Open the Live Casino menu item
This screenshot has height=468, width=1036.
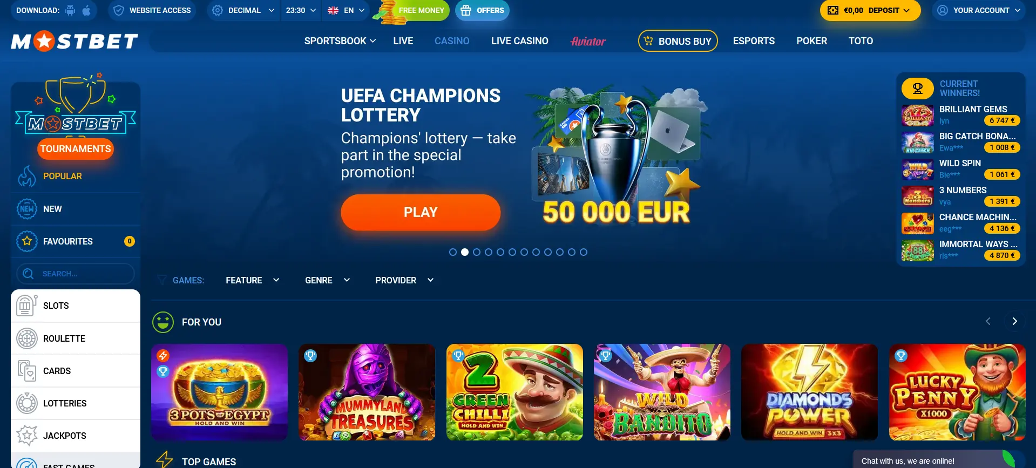point(520,41)
